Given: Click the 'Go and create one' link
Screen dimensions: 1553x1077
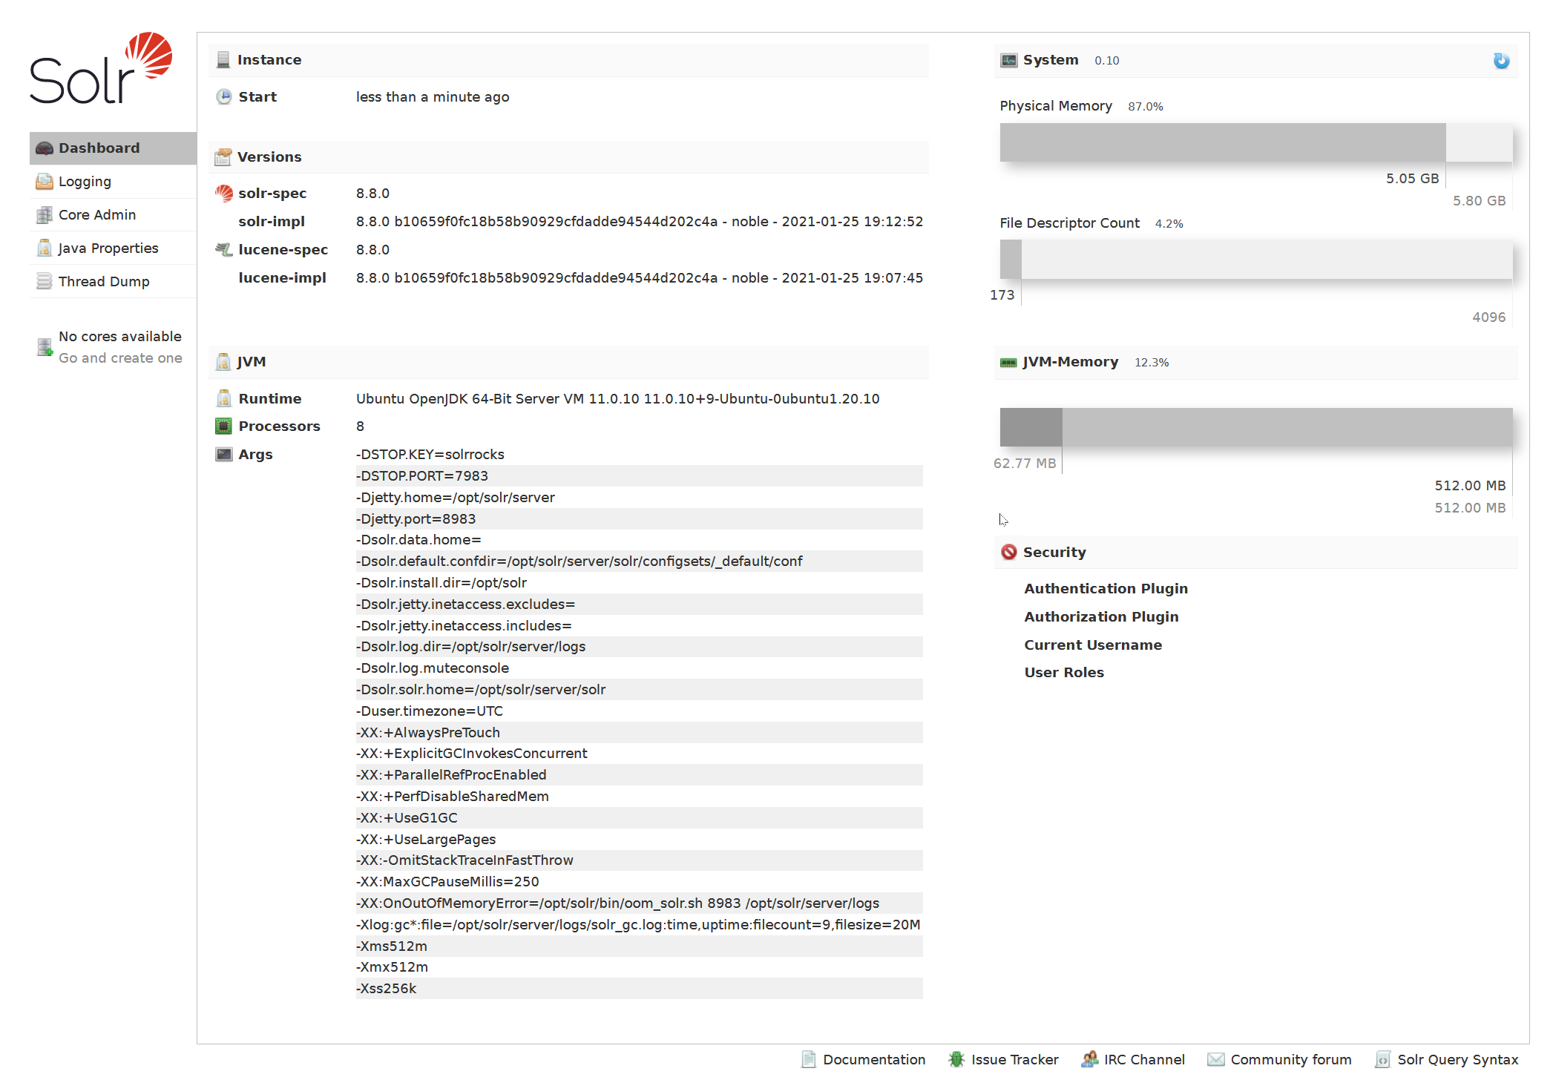Looking at the screenshot, I should tap(120, 358).
